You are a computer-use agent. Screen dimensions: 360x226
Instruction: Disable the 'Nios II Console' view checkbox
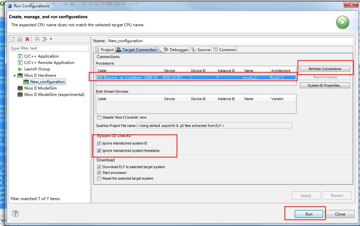(x=99, y=117)
